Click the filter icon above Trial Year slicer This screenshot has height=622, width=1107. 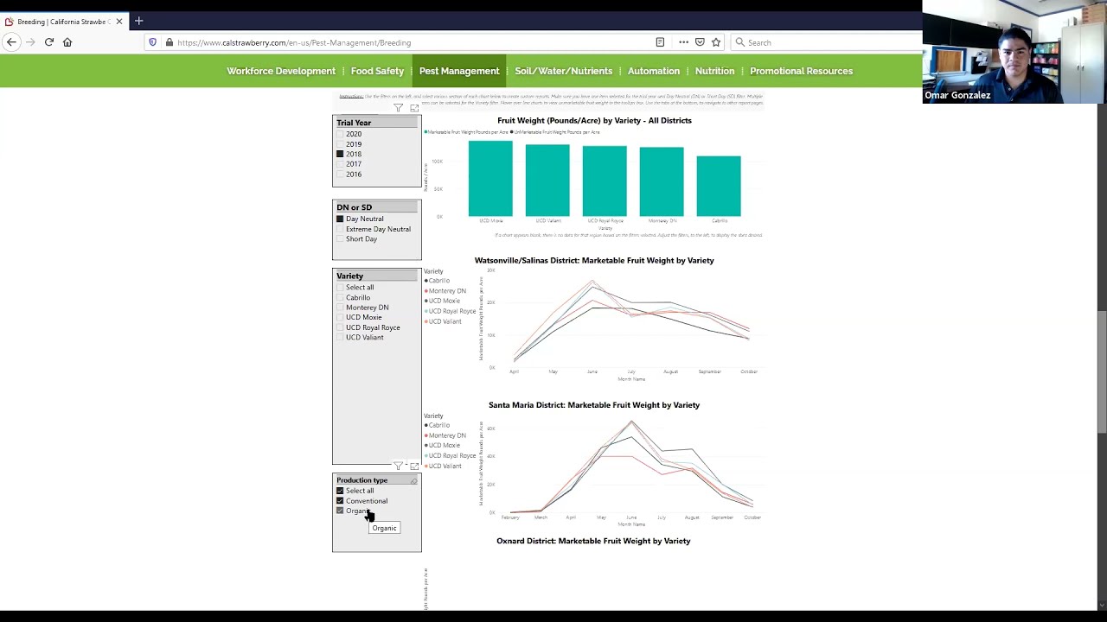[x=398, y=108]
